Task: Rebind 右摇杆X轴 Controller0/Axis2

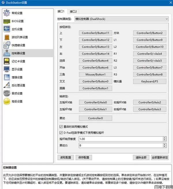Action: pos(150,102)
